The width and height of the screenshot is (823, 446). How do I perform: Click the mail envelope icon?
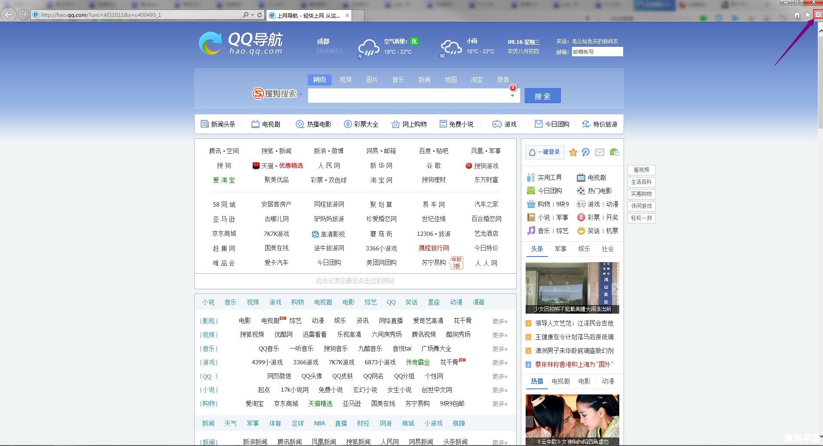tap(600, 152)
